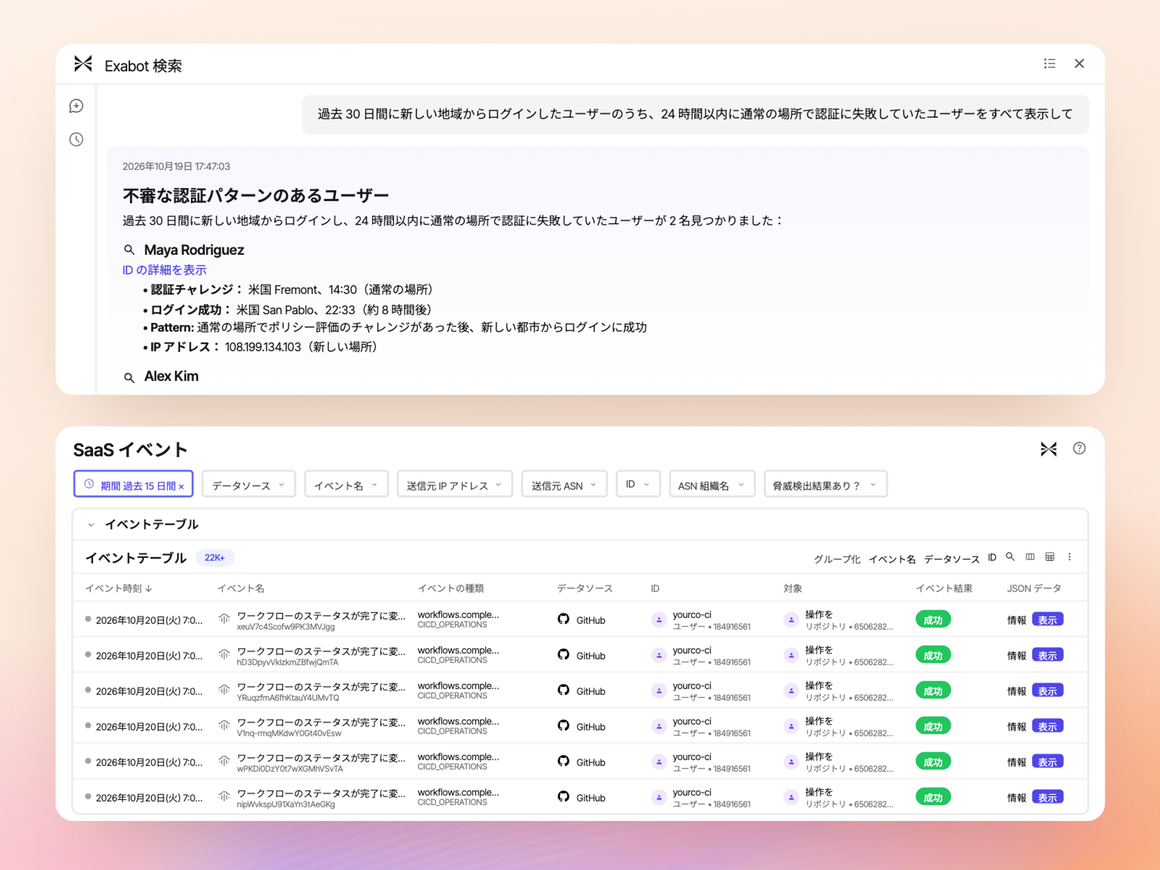Open the 送信元 ASN filter dropdown
The width and height of the screenshot is (1160, 870).
point(564,485)
